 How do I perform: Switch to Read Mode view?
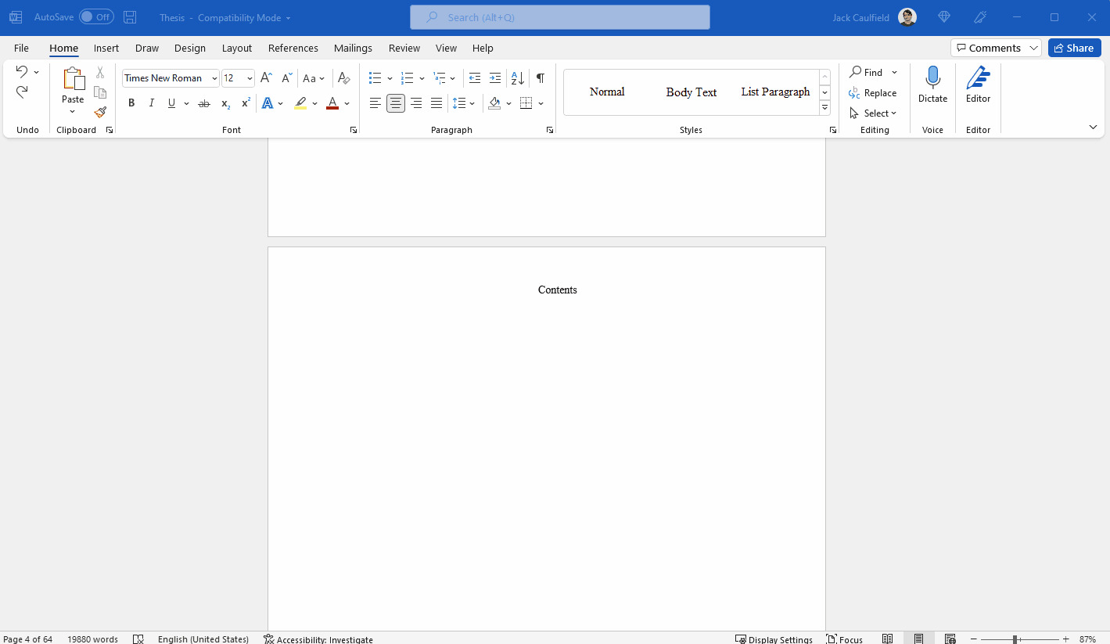(888, 639)
